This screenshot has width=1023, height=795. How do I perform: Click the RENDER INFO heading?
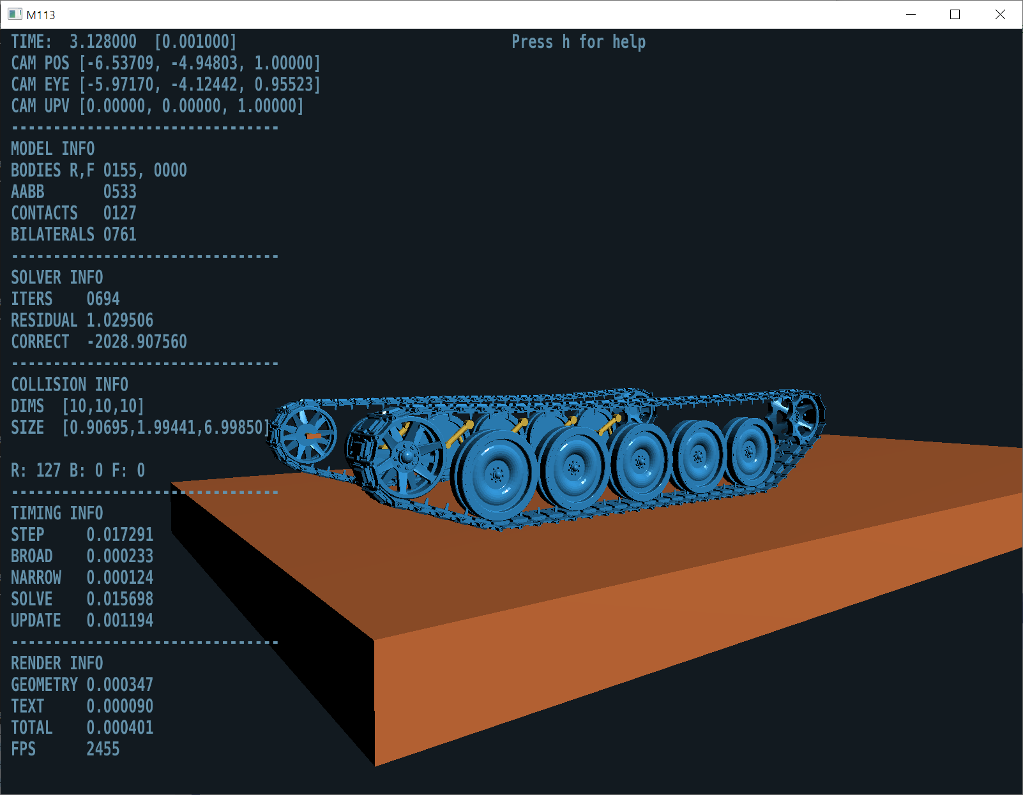pyautogui.click(x=57, y=664)
